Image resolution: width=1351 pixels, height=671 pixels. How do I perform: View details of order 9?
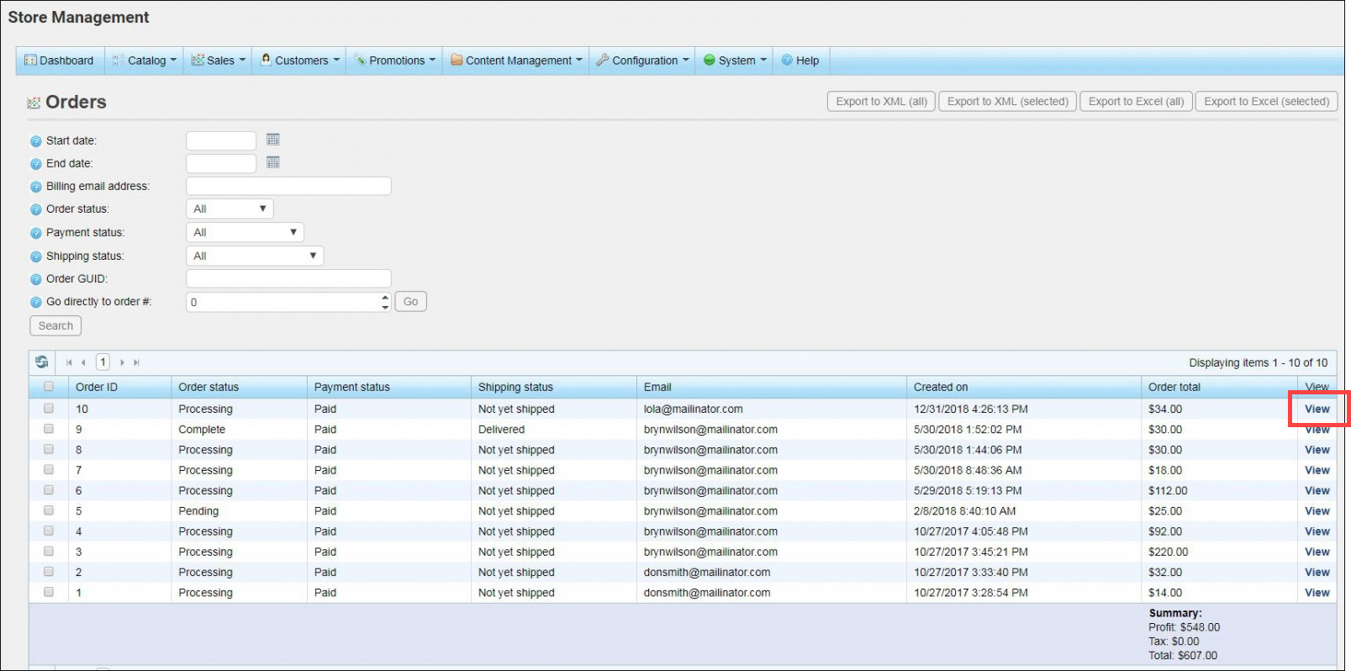1317,430
